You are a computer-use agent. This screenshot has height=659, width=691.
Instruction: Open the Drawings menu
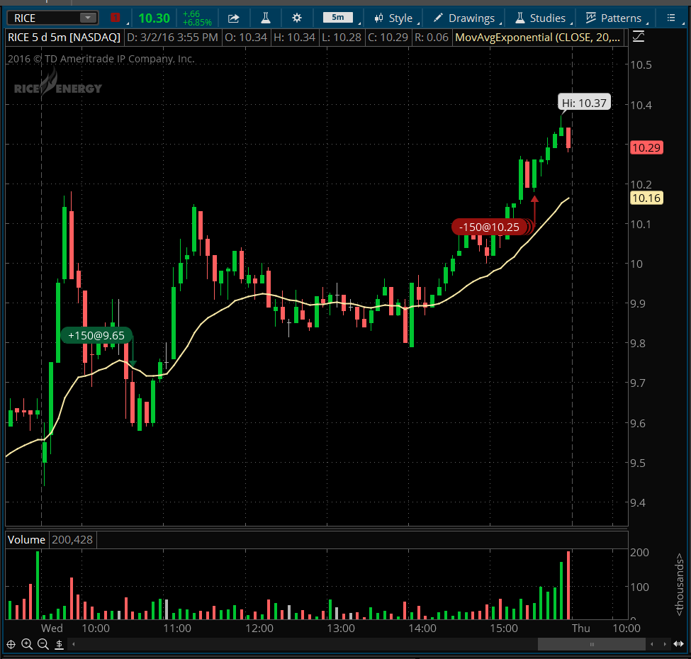[x=464, y=18]
